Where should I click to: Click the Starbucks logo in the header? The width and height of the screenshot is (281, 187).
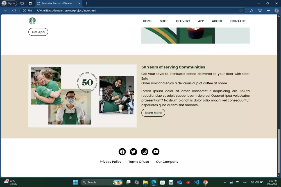pyautogui.click(x=32, y=21)
